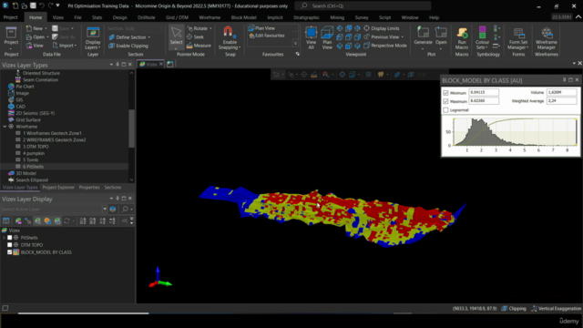Uncheck BLOCK_MODEL BY CLASS layer checkbox
Viewport: 583px width, 328px height.
click(x=10, y=252)
